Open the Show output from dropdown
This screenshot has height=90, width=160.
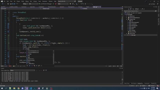(22, 70)
